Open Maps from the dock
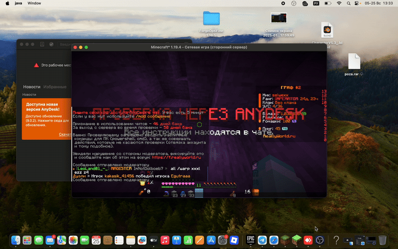The image size is (398, 249). [61, 240]
